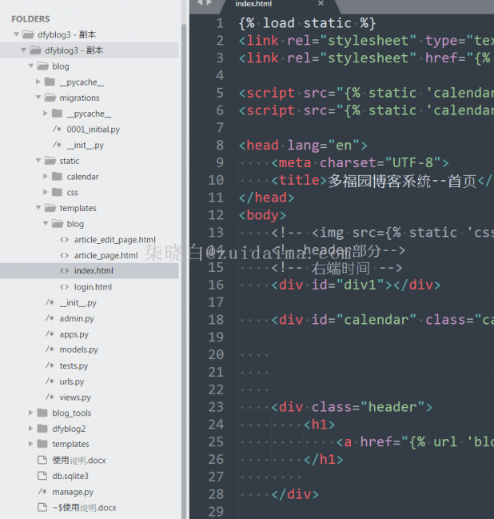Screen dimensions: 494x519
Task: Click the code icon beside login.html
Action: pyautogui.click(x=65, y=287)
